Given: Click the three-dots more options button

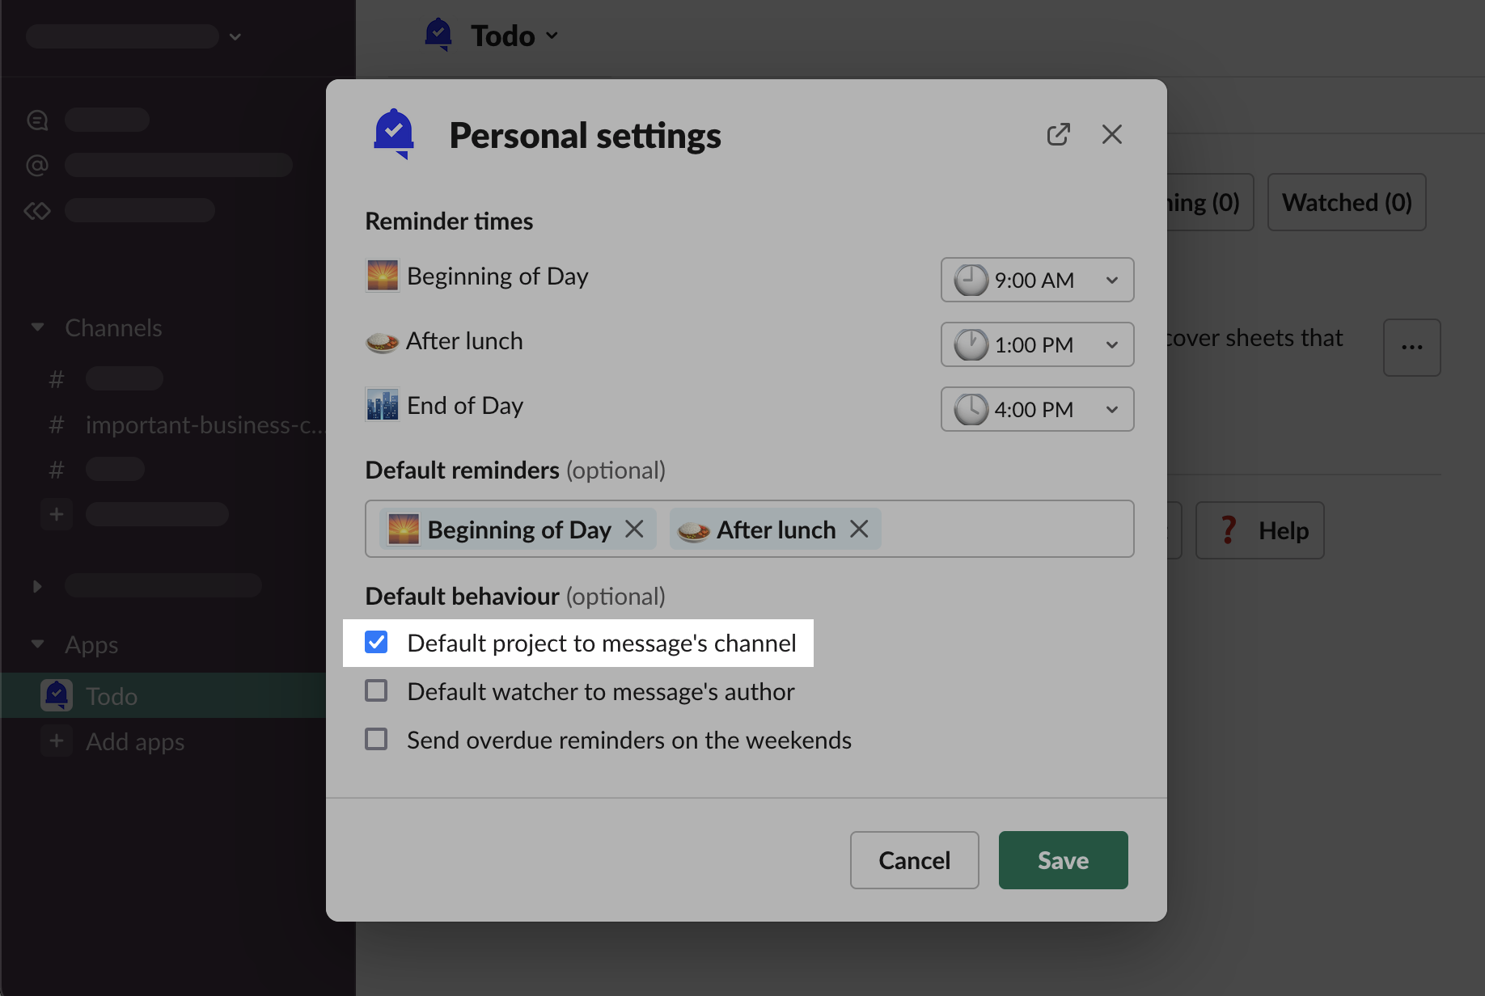Looking at the screenshot, I should coord(1411,348).
